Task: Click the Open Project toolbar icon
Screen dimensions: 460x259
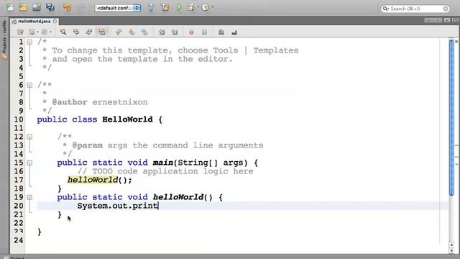Action: click(37, 7)
